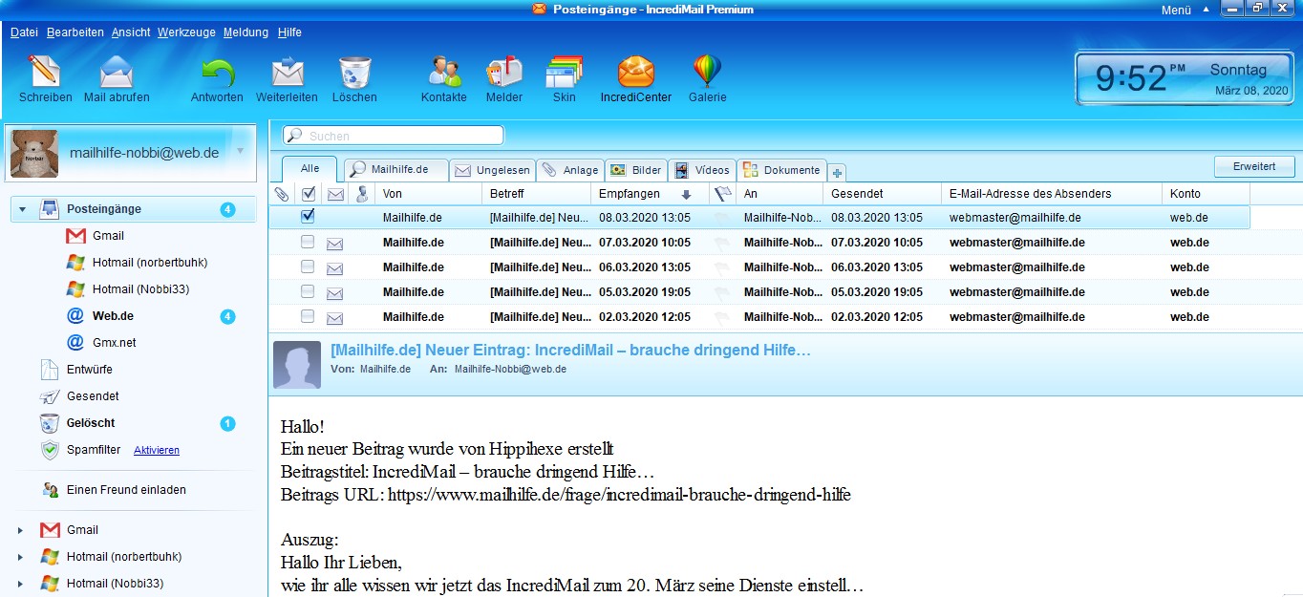Open the Datei menu
The image size is (1303, 597).
[x=24, y=32]
